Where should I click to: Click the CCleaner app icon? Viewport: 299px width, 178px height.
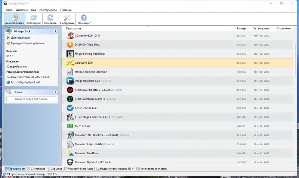coord(70,36)
